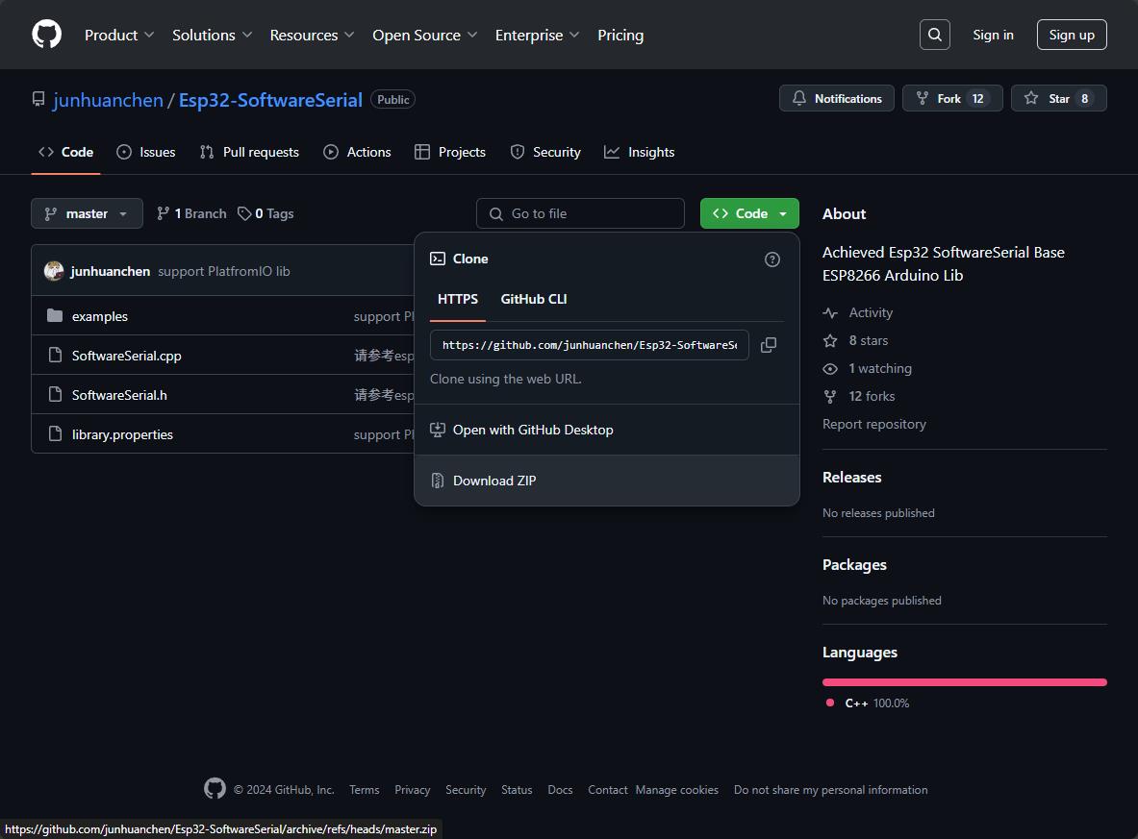The height and width of the screenshot is (839, 1138).
Task: Click the GitHub logo in footer
Action: click(215, 788)
